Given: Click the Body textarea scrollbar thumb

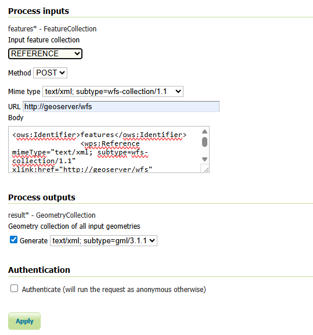Looking at the screenshot, I should 204,142.
